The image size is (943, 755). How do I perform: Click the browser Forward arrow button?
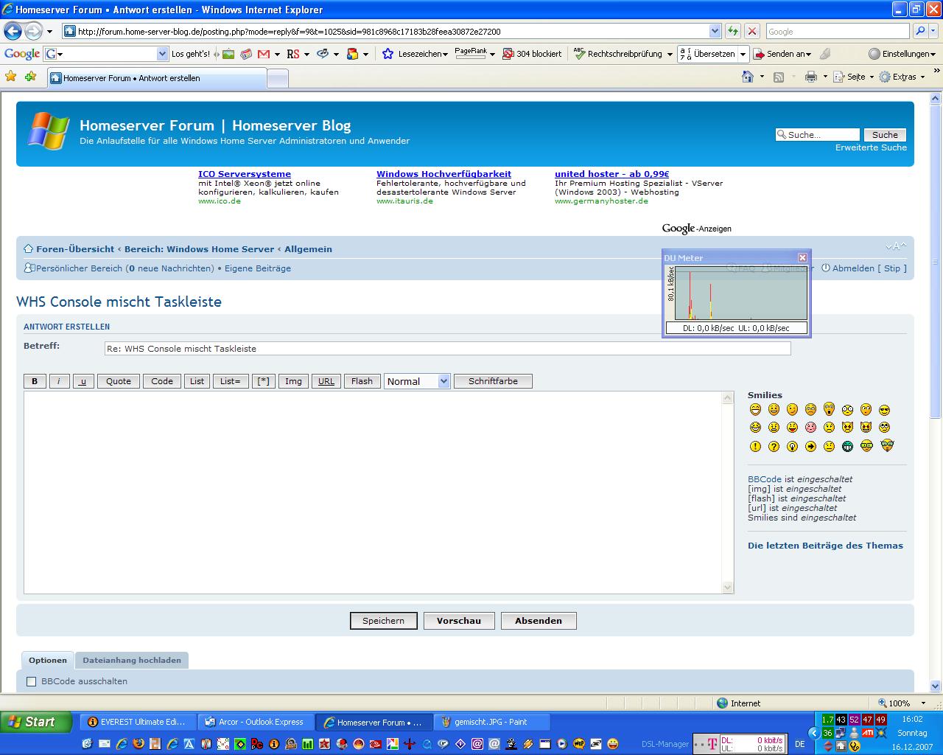coord(33,31)
